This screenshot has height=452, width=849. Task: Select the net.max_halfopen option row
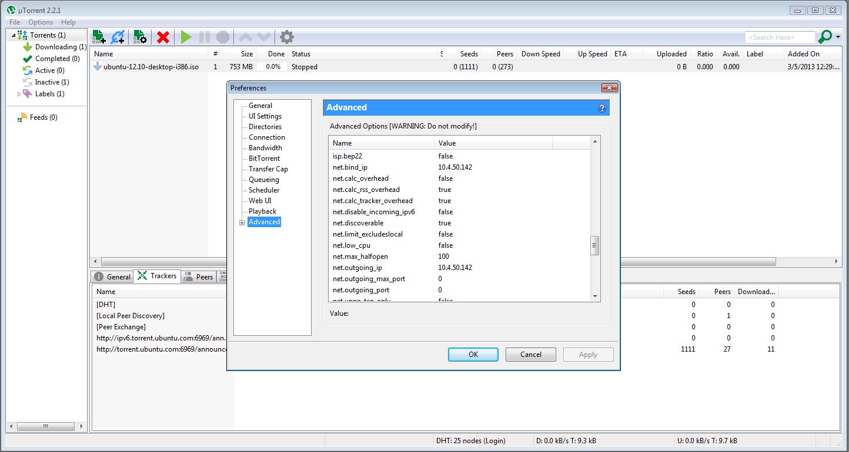click(x=459, y=257)
